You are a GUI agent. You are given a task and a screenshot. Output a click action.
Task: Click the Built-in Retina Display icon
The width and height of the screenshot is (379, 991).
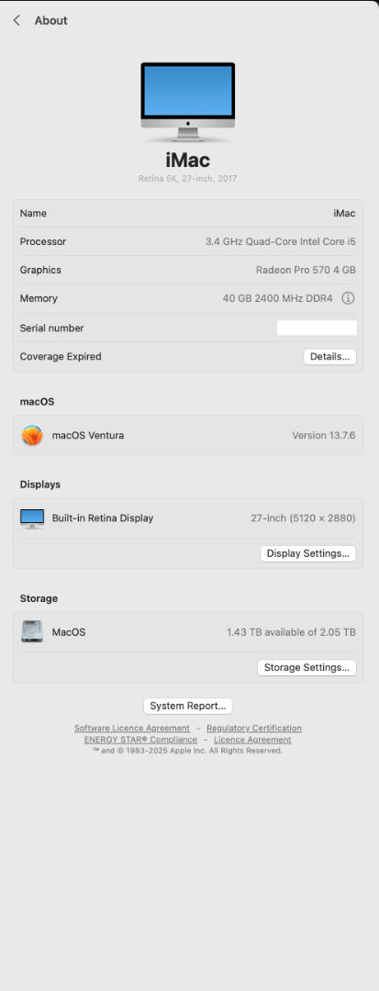click(x=32, y=518)
